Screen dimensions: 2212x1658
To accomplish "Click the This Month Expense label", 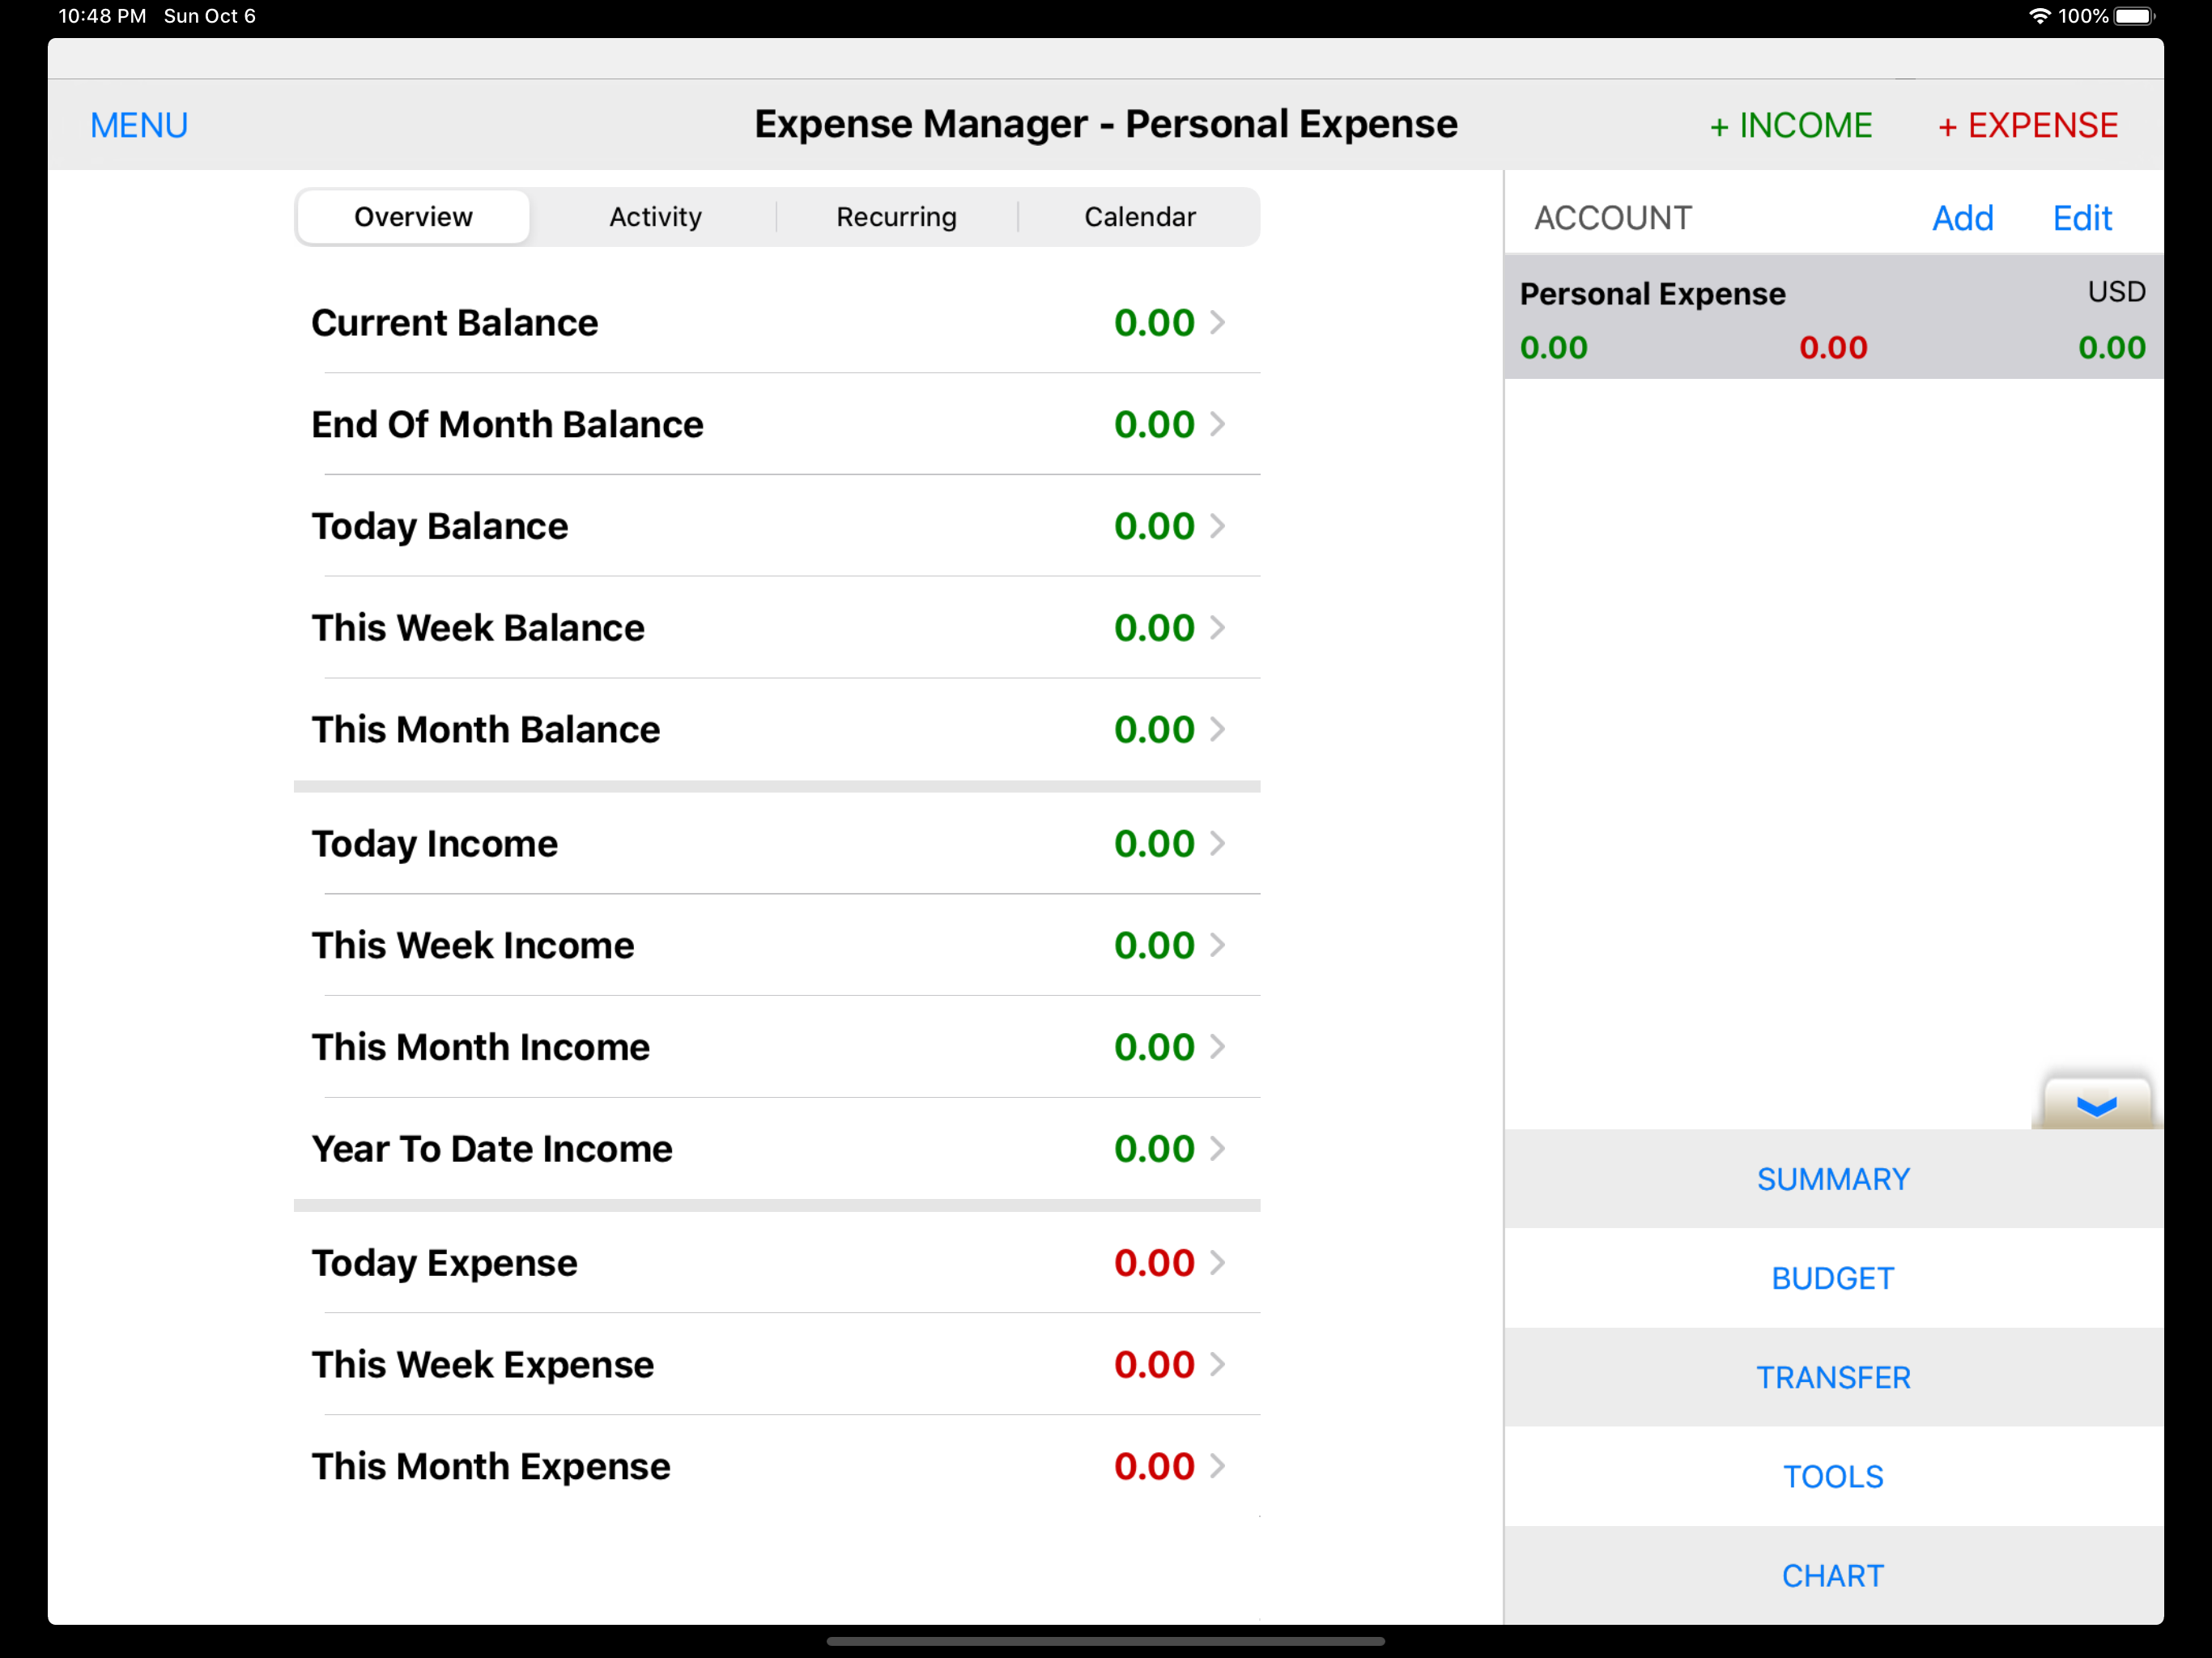I will (490, 1466).
